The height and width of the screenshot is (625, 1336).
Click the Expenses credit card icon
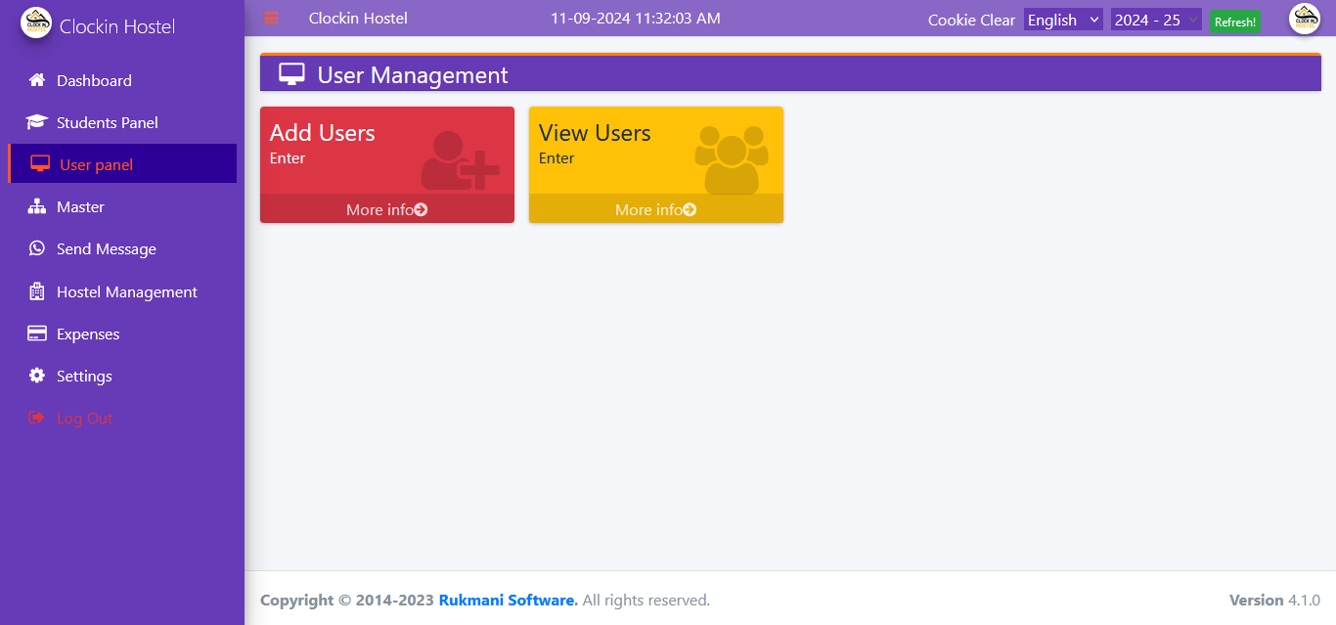coord(37,334)
